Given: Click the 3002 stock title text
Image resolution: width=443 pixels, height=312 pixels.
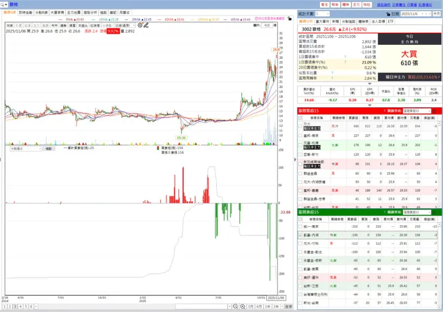Looking at the screenshot, I should pyautogui.click(x=311, y=29).
